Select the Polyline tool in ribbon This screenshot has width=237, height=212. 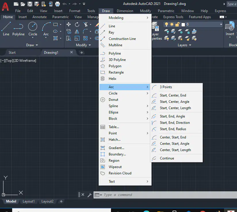point(18,29)
